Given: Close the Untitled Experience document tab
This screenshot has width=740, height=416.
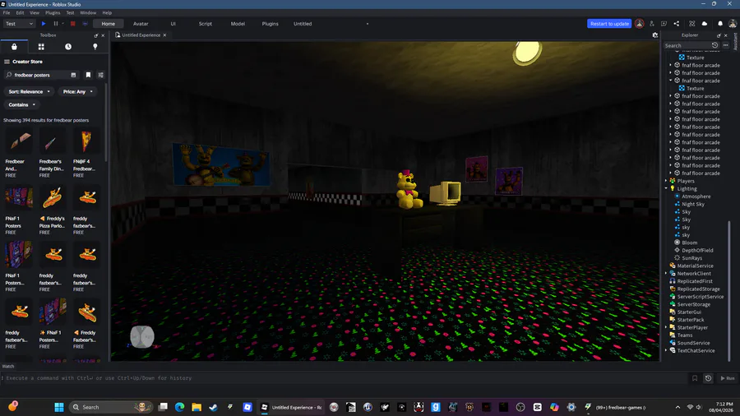Looking at the screenshot, I should coord(164,35).
